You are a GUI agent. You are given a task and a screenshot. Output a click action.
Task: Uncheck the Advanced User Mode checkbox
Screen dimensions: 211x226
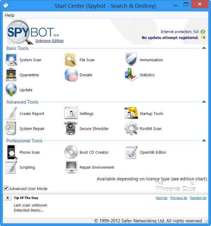click(6, 188)
